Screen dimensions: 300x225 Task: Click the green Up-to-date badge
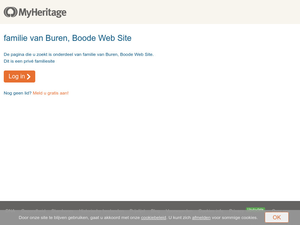(255, 210)
